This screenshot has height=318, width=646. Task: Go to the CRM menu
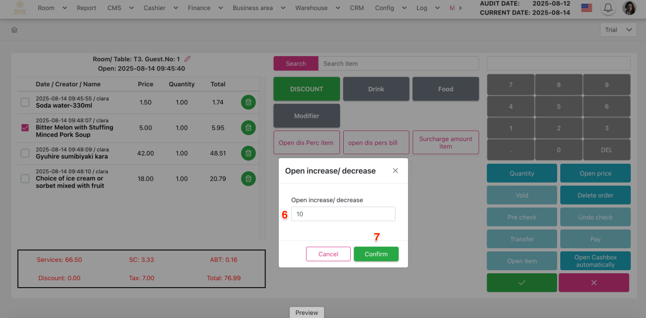click(357, 8)
